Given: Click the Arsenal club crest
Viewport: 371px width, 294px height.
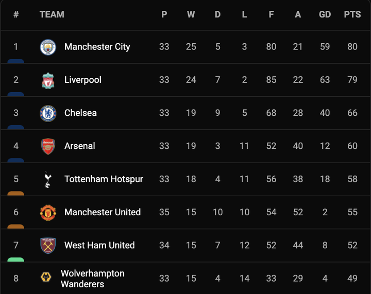Looking at the screenshot, I should click(48, 146).
